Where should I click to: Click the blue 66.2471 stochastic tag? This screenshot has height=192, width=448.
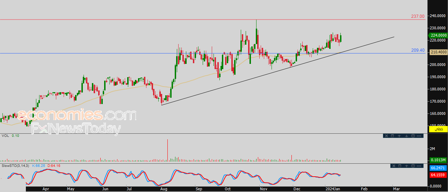coord(438,168)
